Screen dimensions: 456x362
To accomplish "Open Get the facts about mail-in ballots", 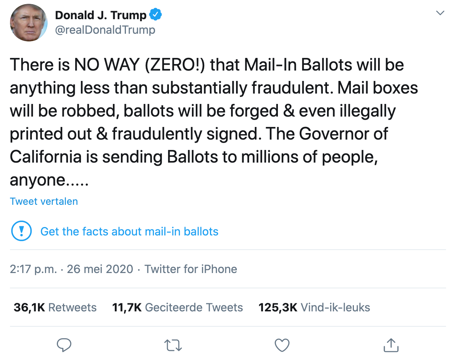I will 129,232.
